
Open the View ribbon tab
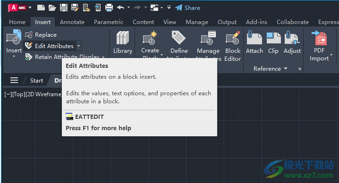169,22
